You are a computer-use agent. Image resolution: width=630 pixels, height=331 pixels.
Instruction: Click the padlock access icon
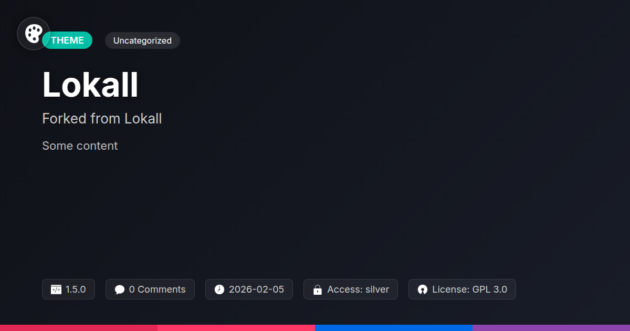click(x=318, y=289)
